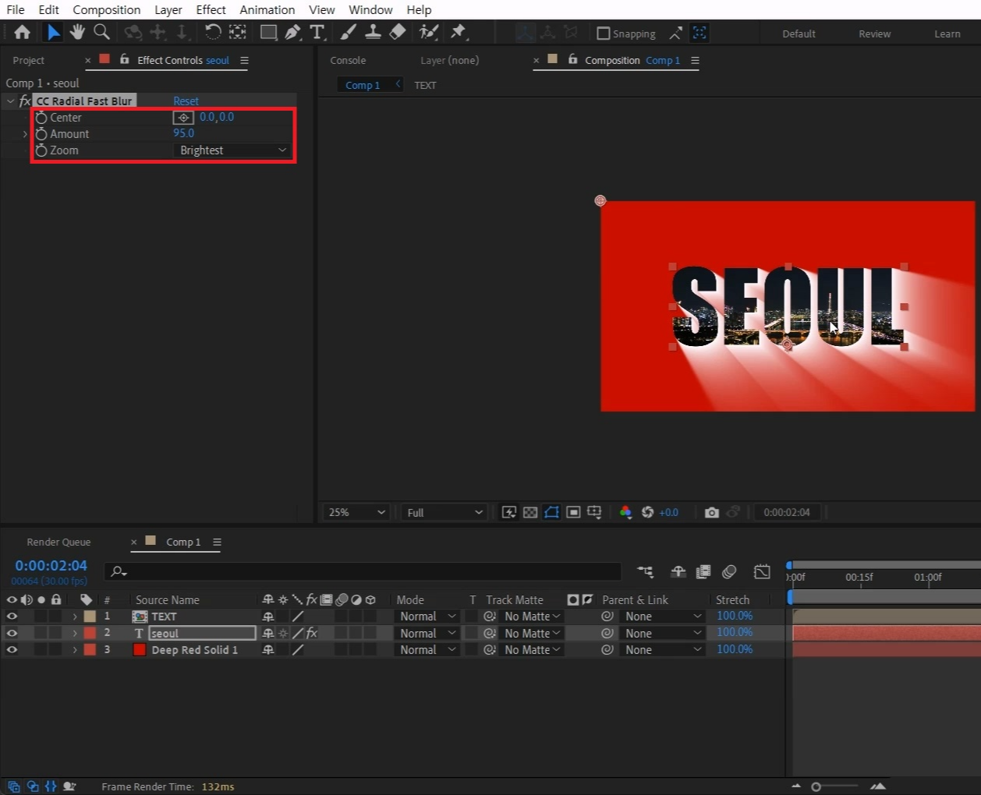This screenshot has width=981, height=795.
Task: Click the red label of Deep Red Solid 1
Action: [x=90, y=649]
